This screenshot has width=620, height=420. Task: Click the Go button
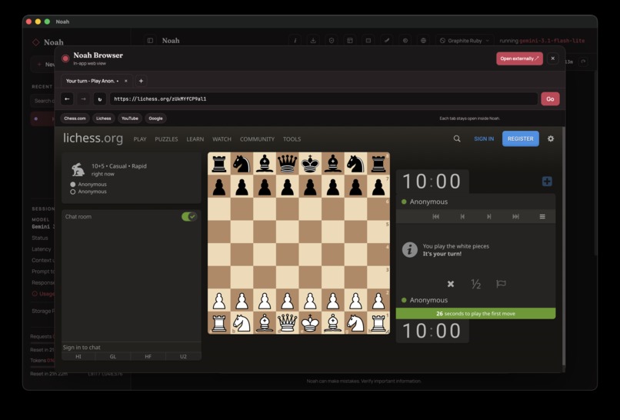pos(550,99)
